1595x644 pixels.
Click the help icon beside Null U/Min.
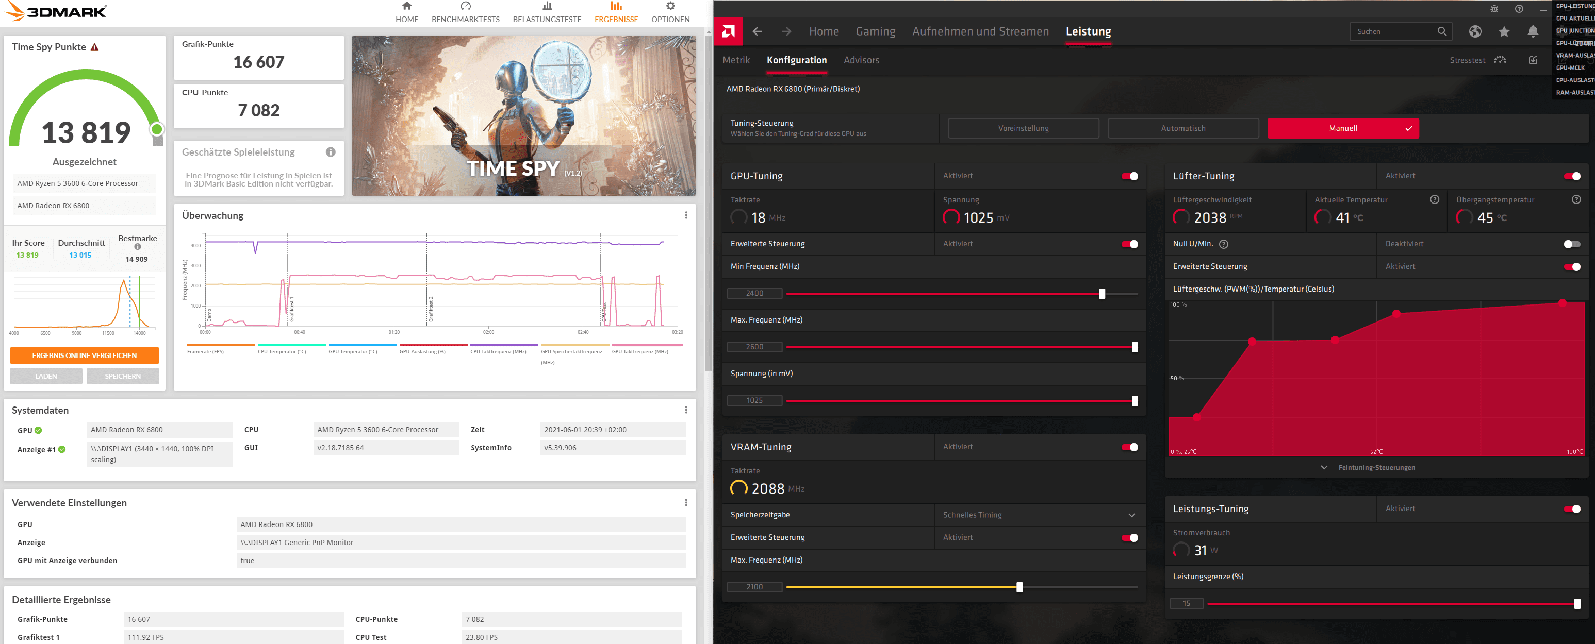[x=1224, y=244]
